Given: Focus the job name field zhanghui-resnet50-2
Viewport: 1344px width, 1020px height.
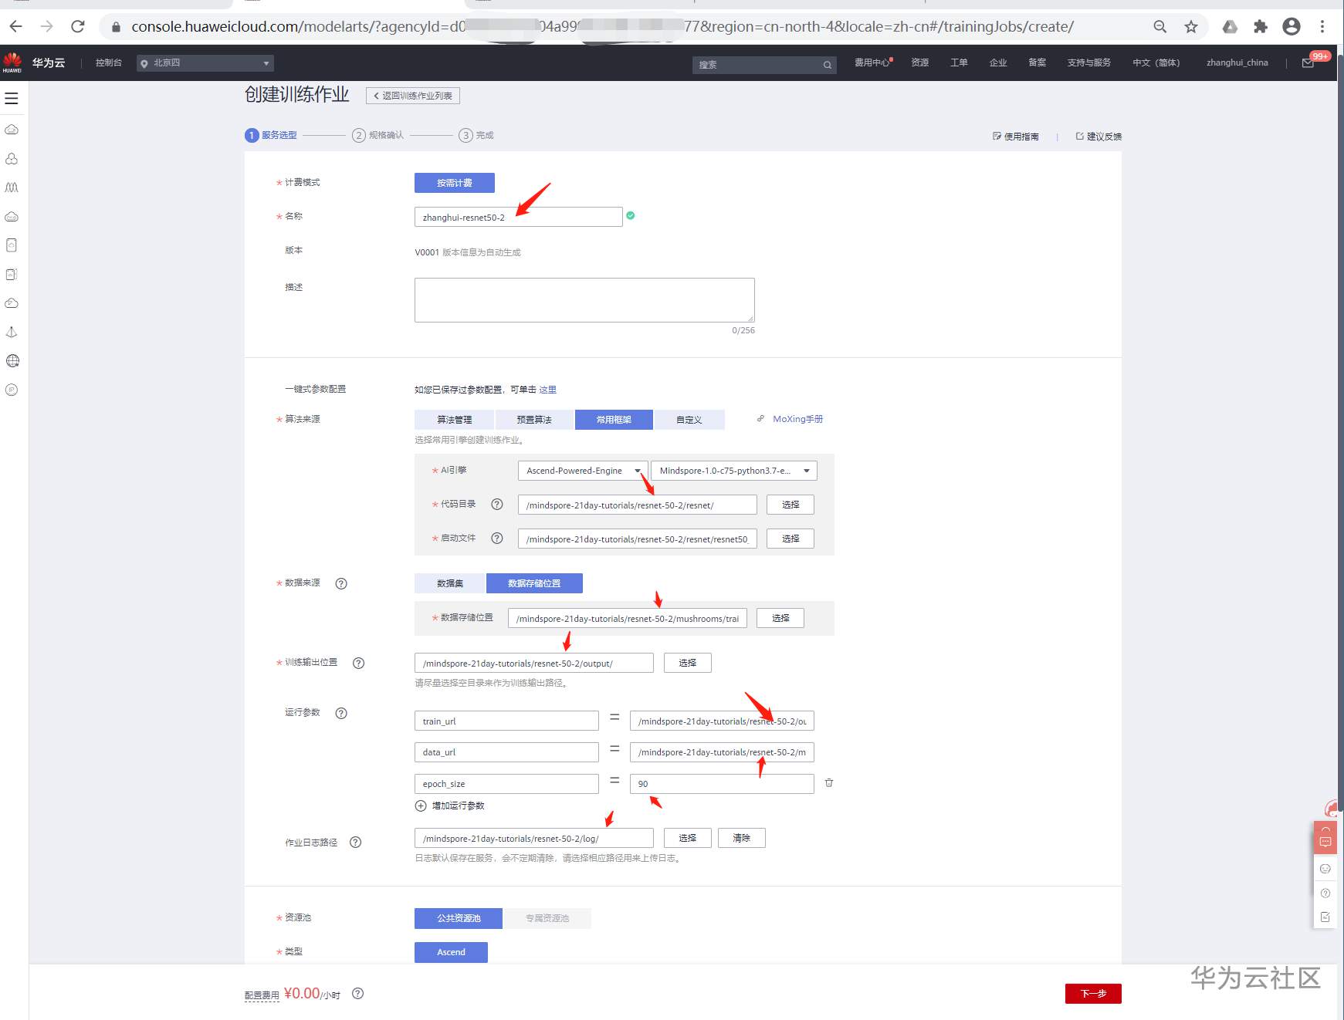Looking at the screenshot, I should (x=519, y=217).
